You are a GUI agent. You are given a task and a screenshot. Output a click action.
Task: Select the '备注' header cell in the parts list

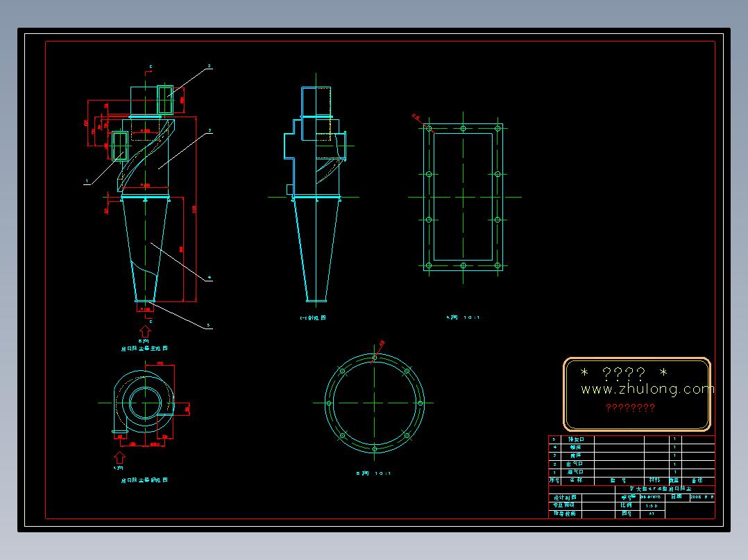[x=697, y=480]
